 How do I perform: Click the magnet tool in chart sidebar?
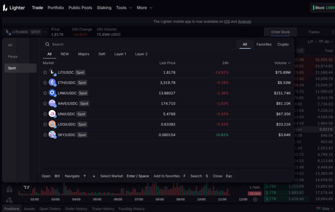(x=9, y=189)
